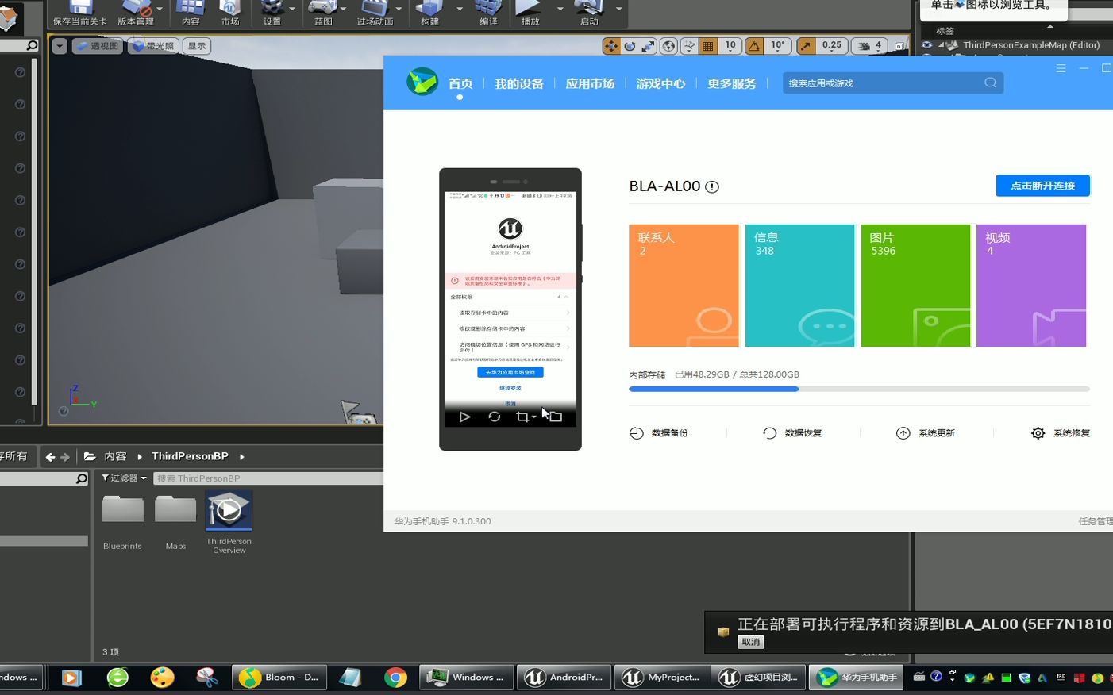Image resolution: width=1113 pixels, height=695 pixels.
Task: Open the 显示 (Show) viewport dropdown
Action: [196, 45]
